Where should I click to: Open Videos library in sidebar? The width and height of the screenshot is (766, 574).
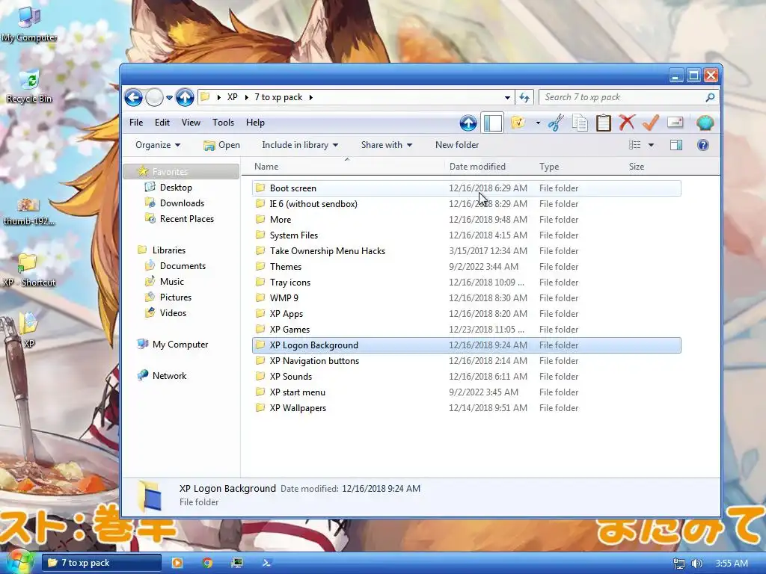pos(173,313)
